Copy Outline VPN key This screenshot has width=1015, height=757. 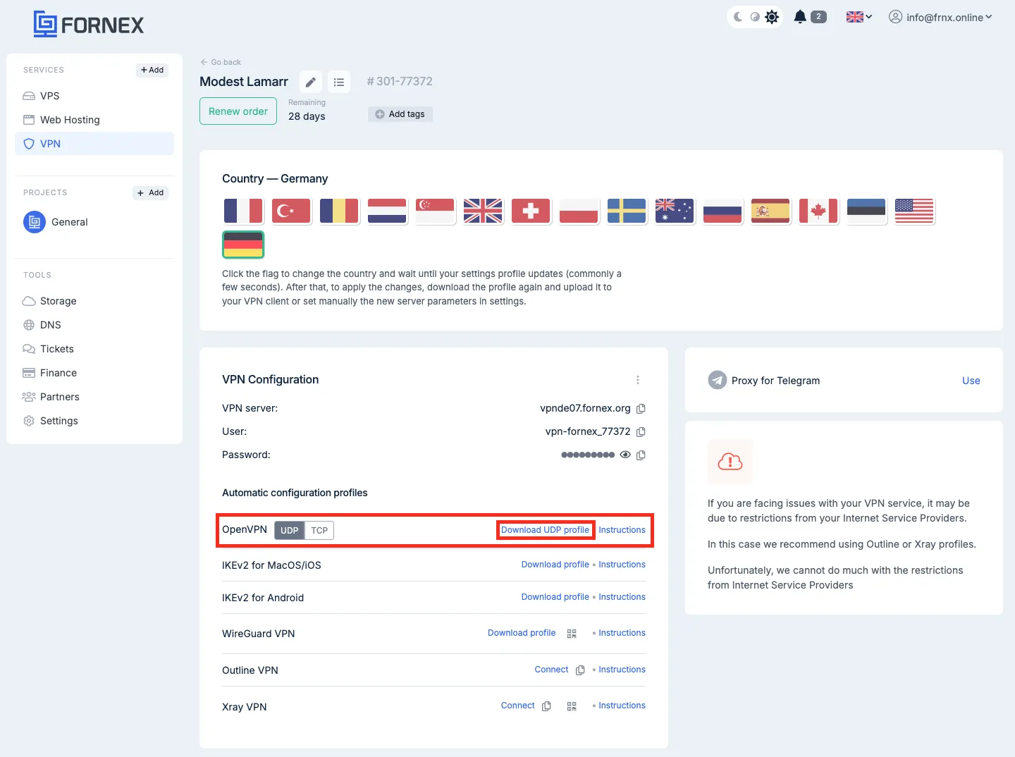tap(580, 670)
